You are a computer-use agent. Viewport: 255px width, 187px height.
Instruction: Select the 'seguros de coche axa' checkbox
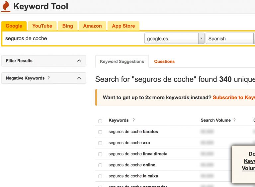coord(100,143)
